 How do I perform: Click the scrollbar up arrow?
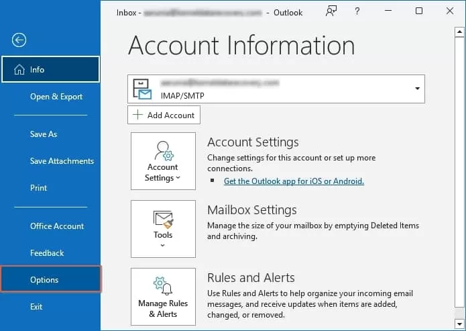[x=459, y=32]
